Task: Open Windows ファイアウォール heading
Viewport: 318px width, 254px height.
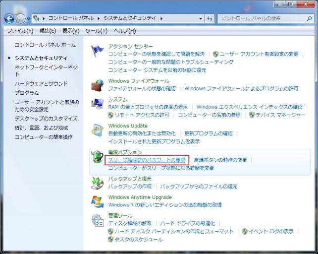Action: pyautogui.click(x=139, y=81)
